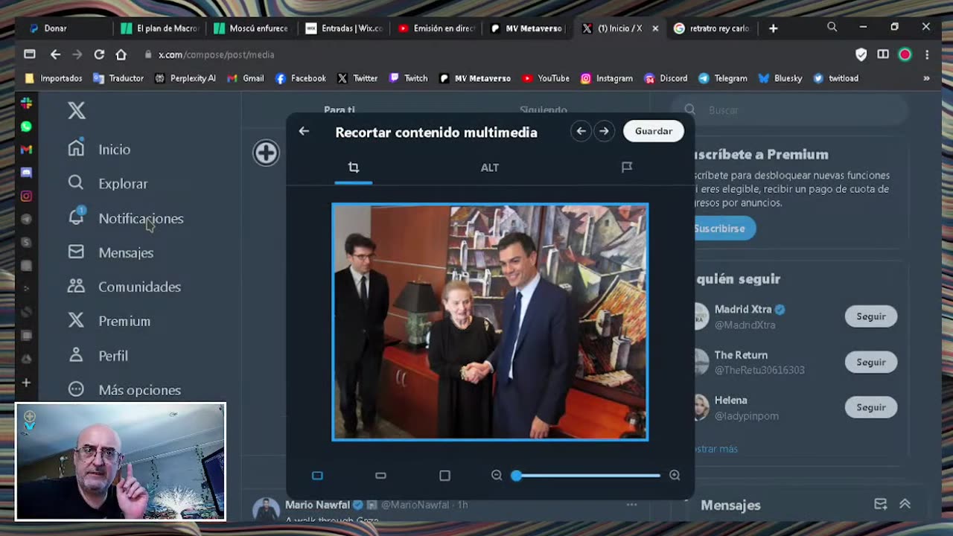Open the browser profile avatar
Screen dimensions: 953x536
[x=905, y=54]
